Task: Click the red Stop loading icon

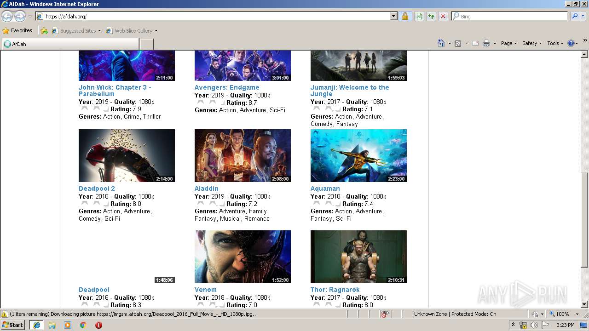Action: click(443, 16)
